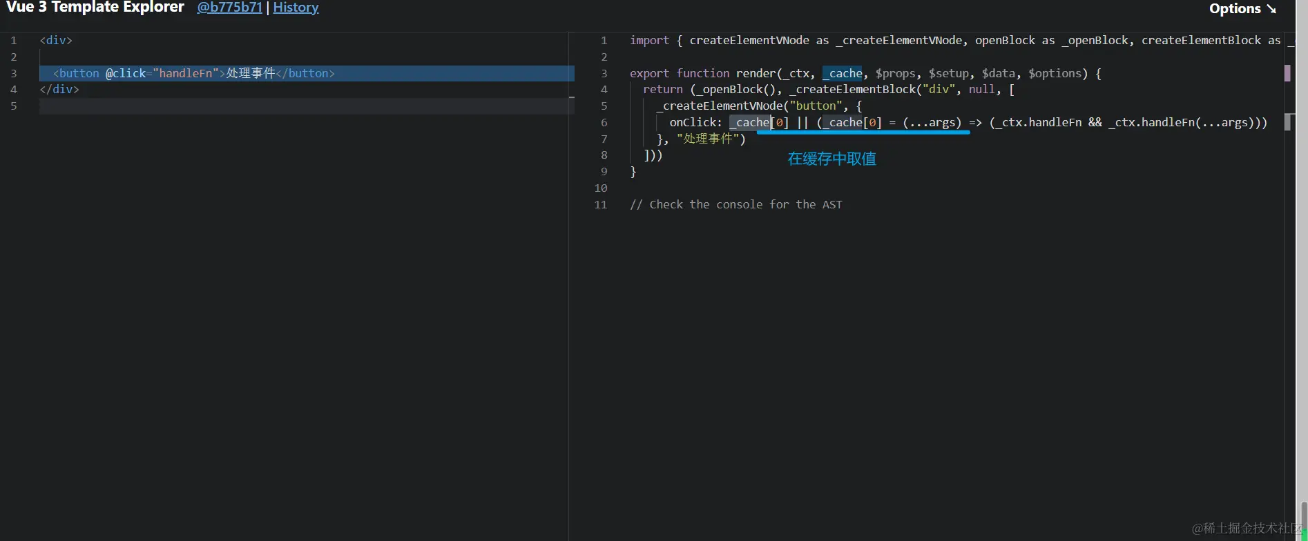Click the _openBlock() call in the return statement
The height and width of the screenshot is (541, 1308).
(x=736, y=89)
